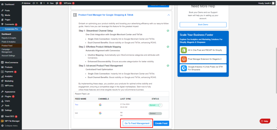
Task: Click the Step 3 green check icon
Action: pos(168,65)
